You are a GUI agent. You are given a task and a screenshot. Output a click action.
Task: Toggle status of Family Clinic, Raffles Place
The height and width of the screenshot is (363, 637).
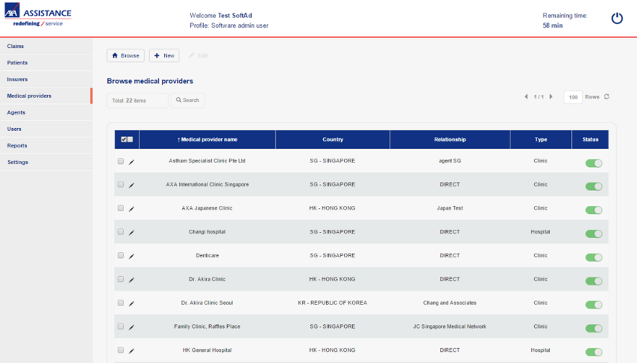coord(594,329)
